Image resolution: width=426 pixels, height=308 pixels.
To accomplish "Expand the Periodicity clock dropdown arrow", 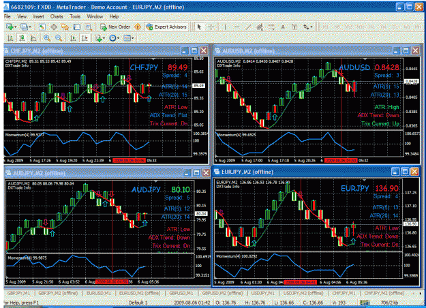I will pyautogui.click(x=118, y=38).
